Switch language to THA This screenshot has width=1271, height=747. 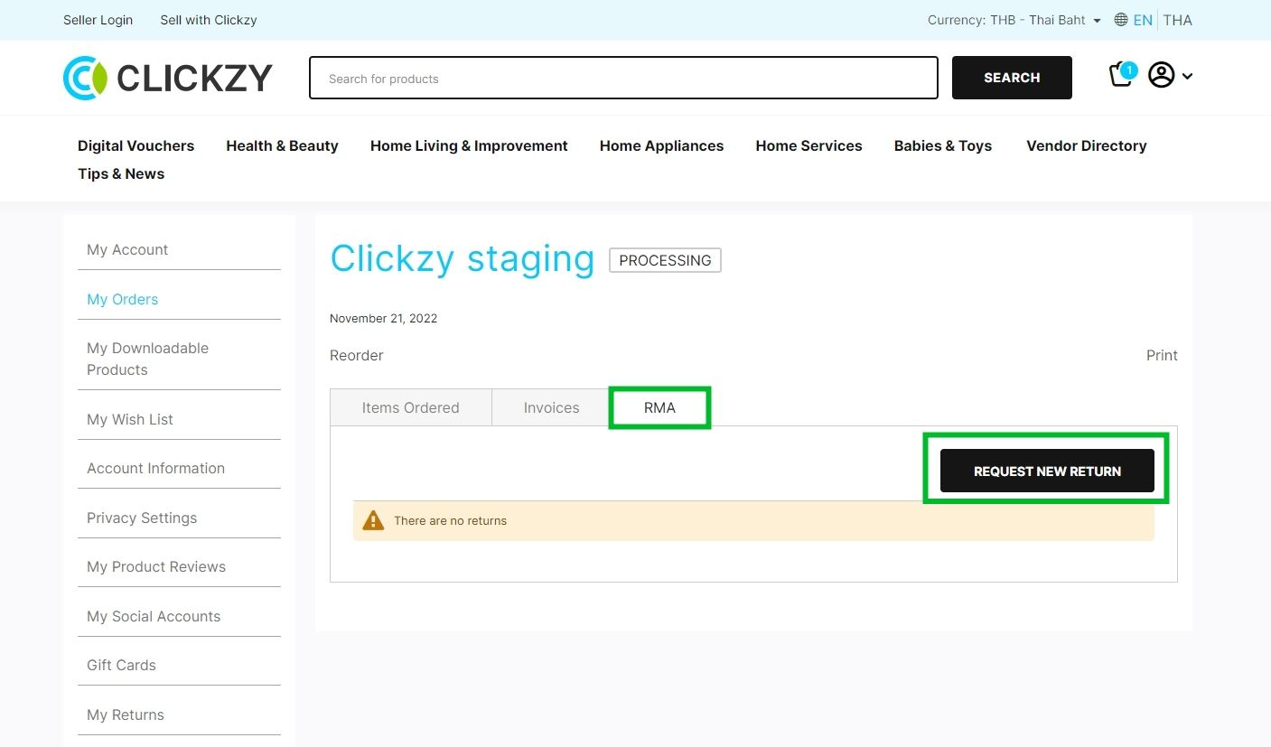[1178, 20]
